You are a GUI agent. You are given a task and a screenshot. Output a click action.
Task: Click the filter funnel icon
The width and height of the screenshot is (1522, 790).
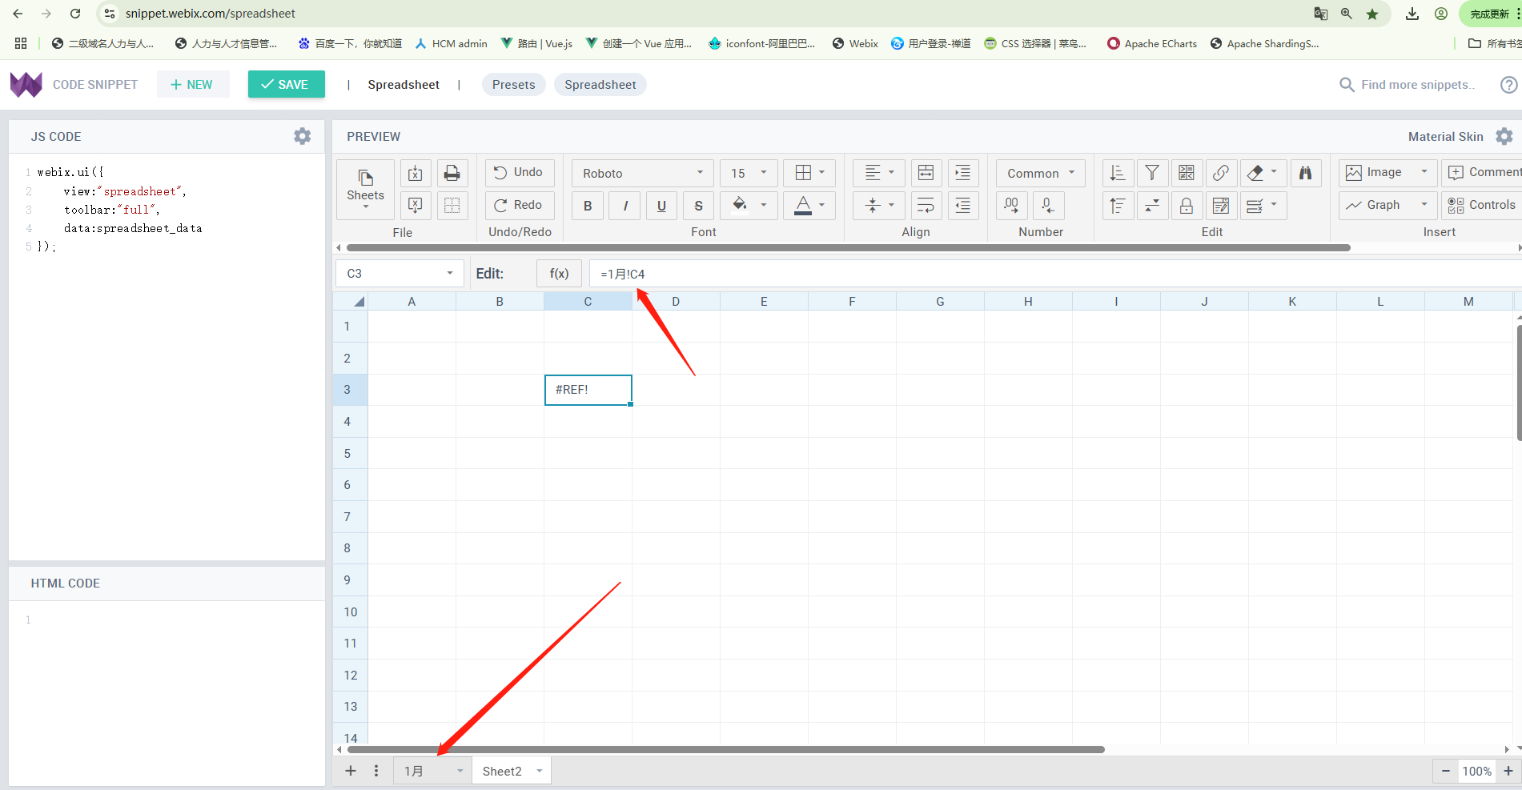tap(1151, 173)
